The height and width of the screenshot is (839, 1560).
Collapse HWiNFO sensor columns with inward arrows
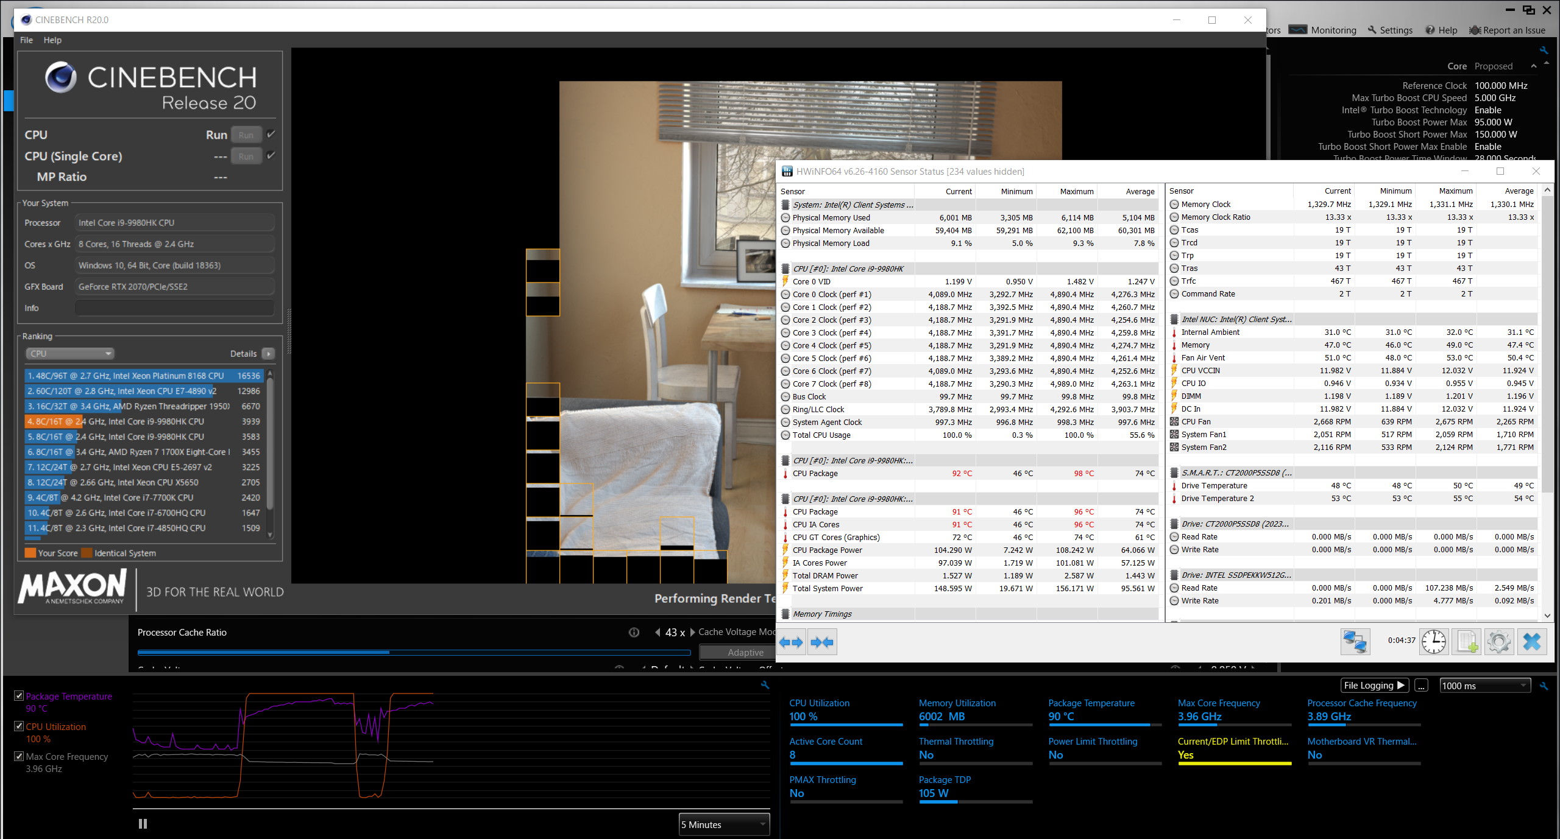coord(822,642)
